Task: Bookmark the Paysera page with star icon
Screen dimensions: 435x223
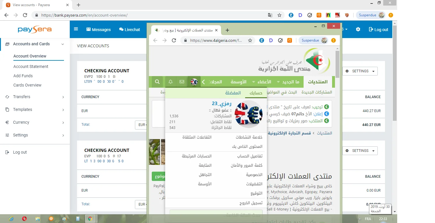Action: (x=279, y=15)
